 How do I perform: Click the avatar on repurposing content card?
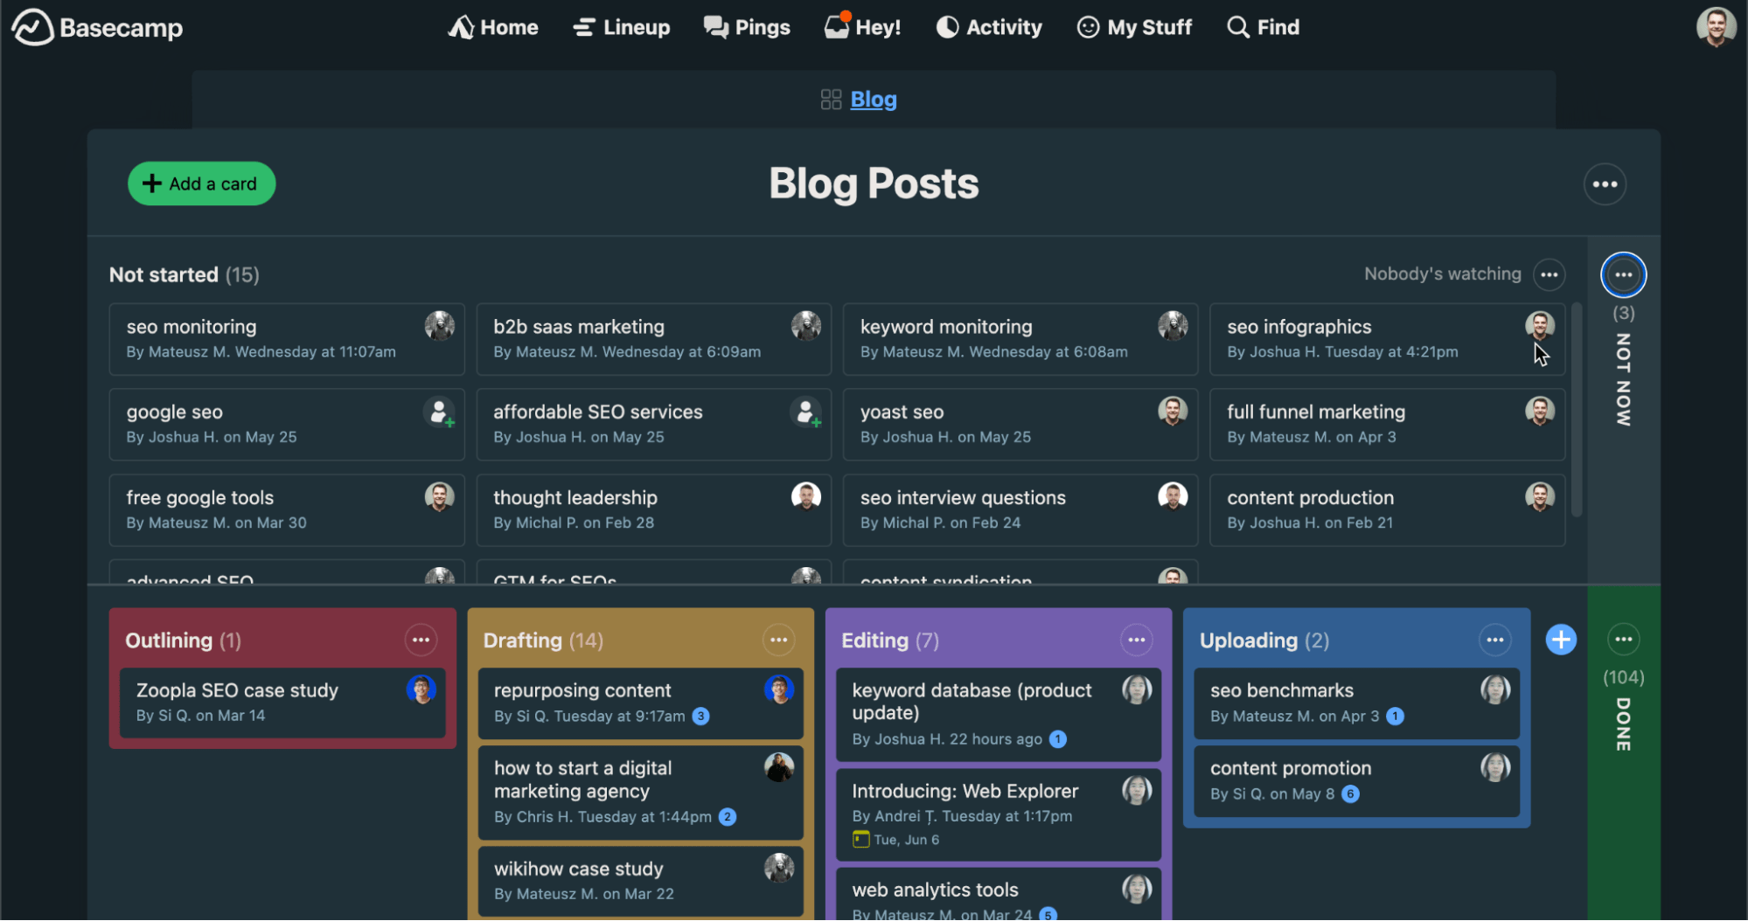tap(779, 689)
